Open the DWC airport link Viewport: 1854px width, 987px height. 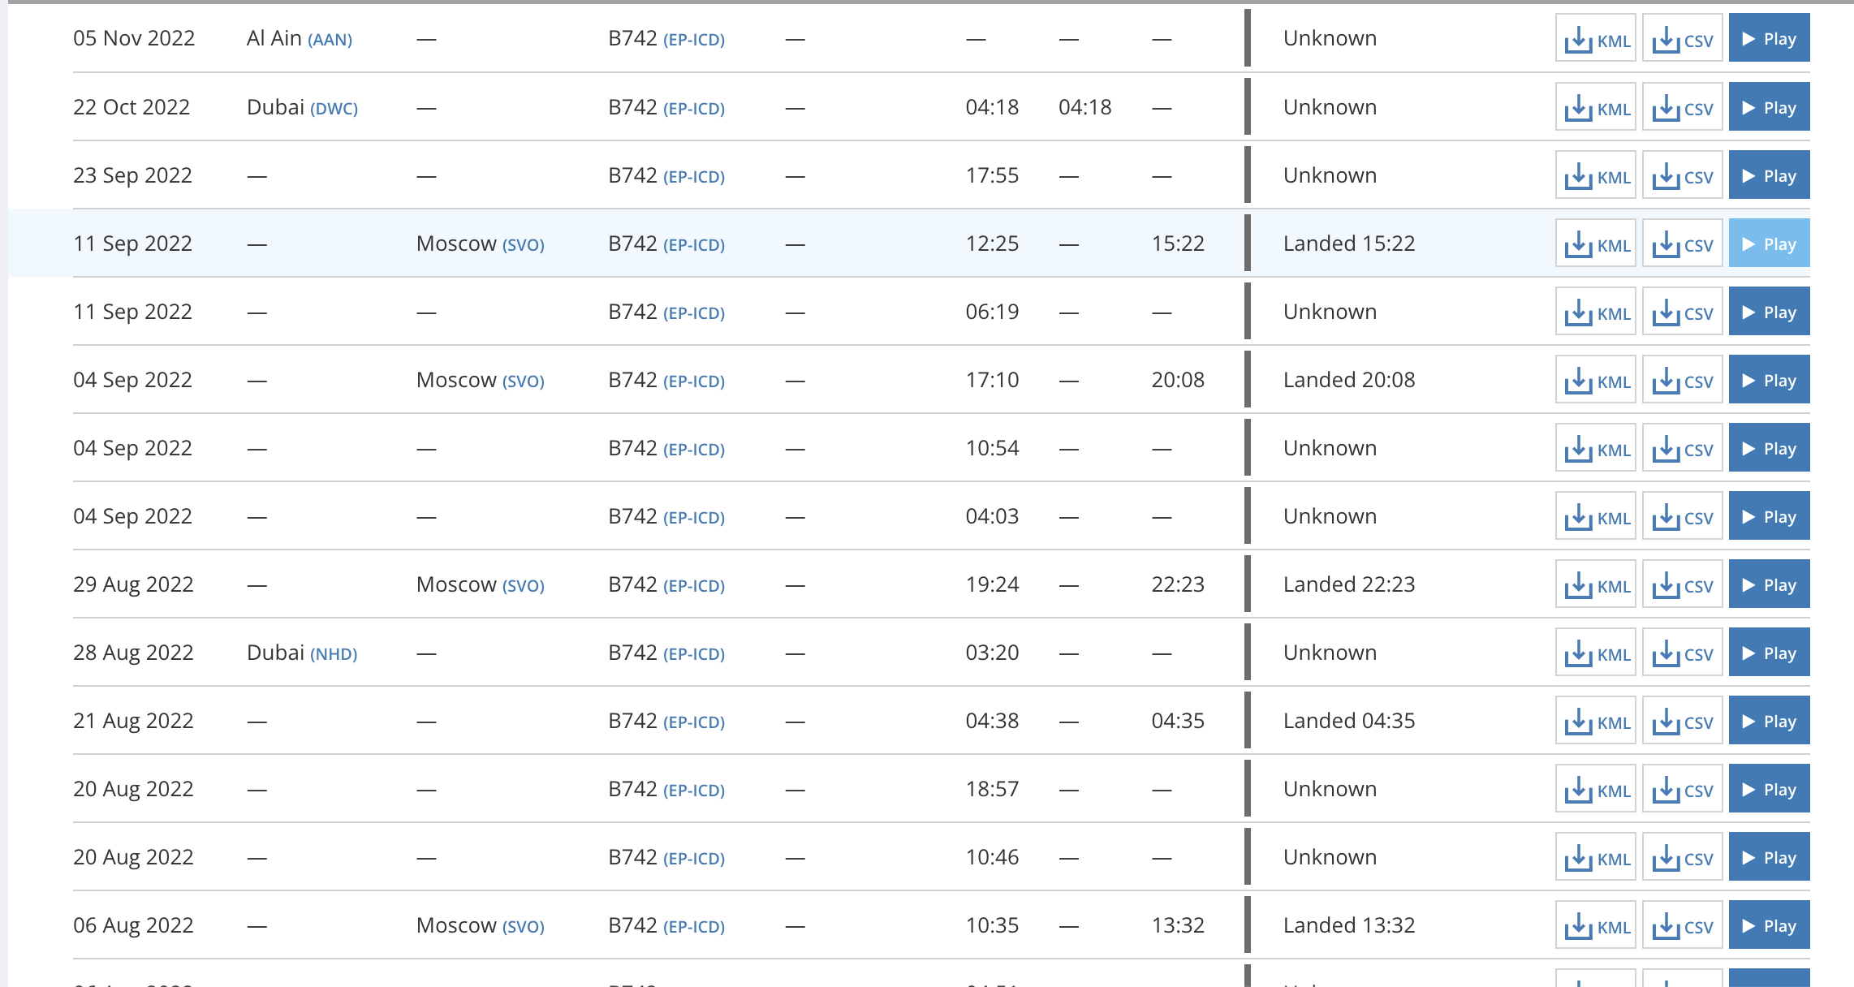[x=334, y=108]
